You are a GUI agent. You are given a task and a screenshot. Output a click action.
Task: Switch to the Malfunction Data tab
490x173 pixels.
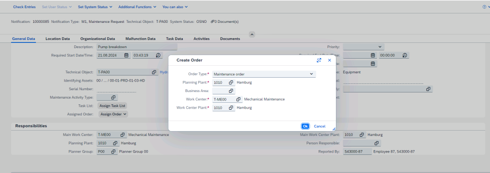pos(140,39)
